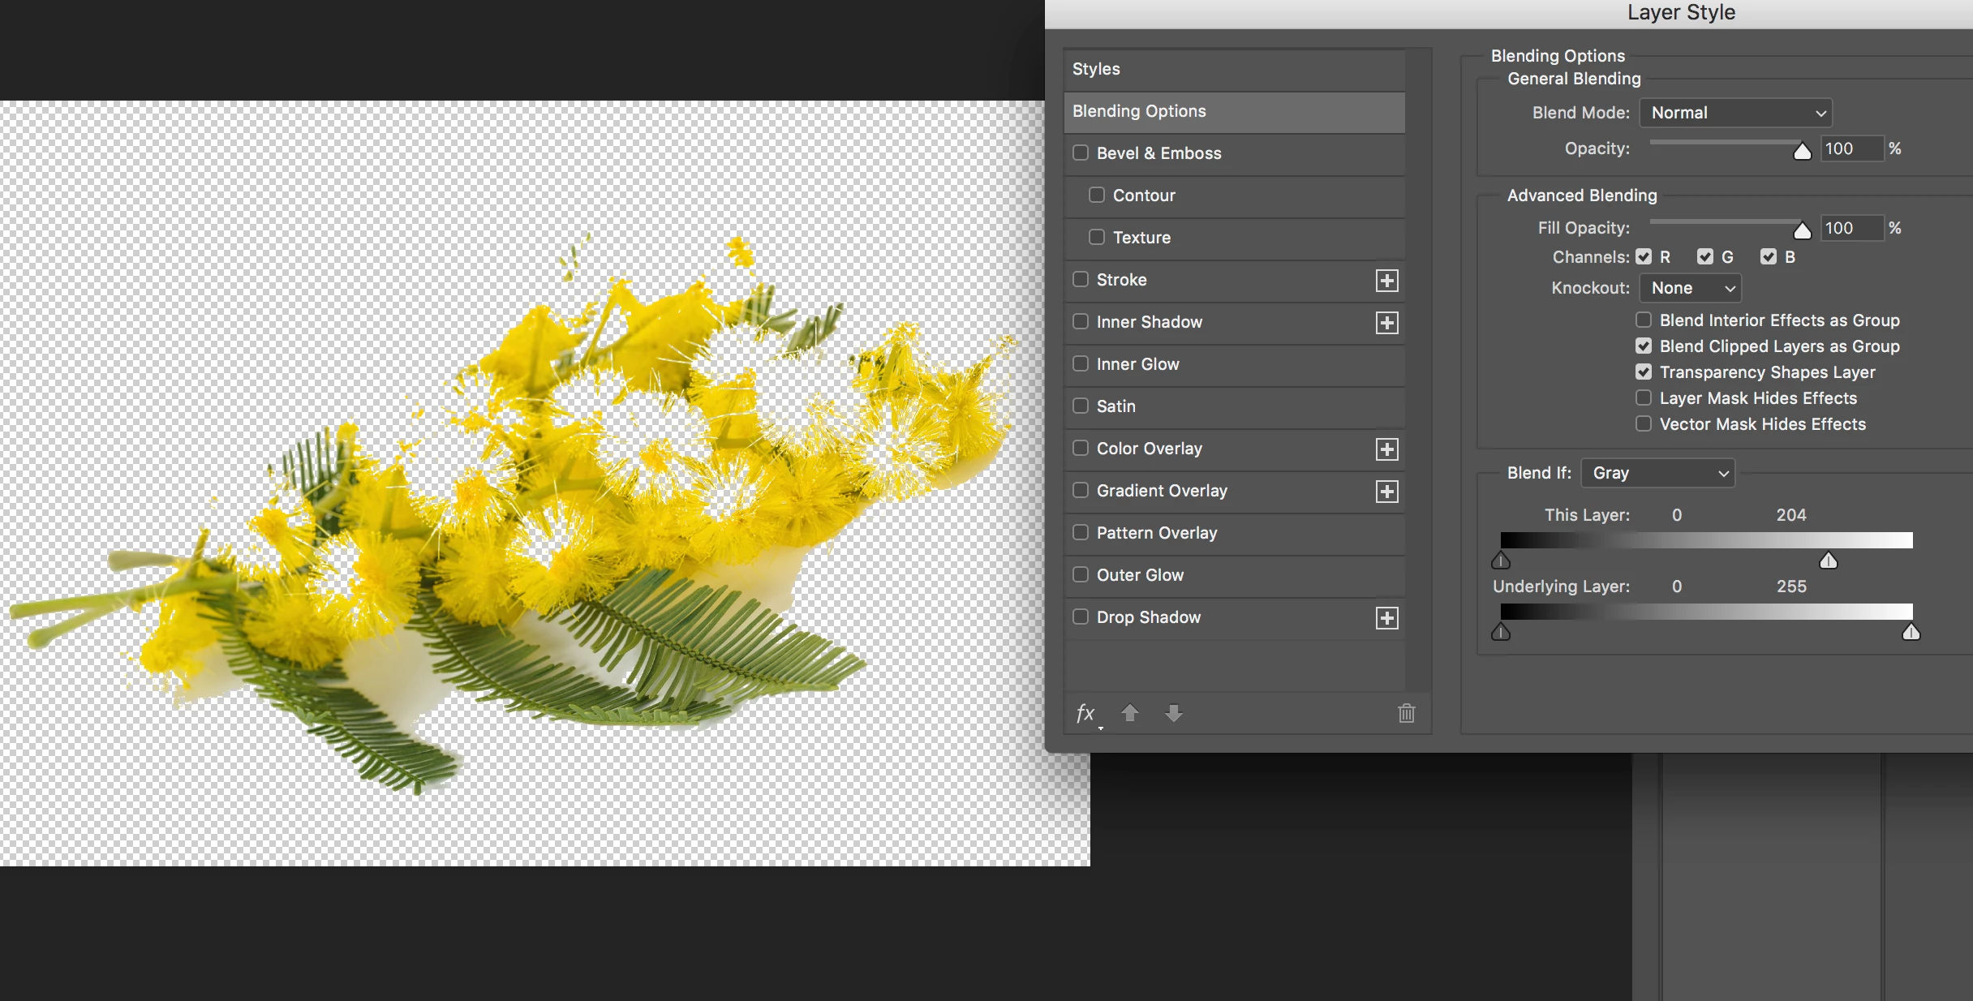Click the plus icon next to Stroke
Viewport: 1973px width, 1001px height.
tap(1386, 281)
